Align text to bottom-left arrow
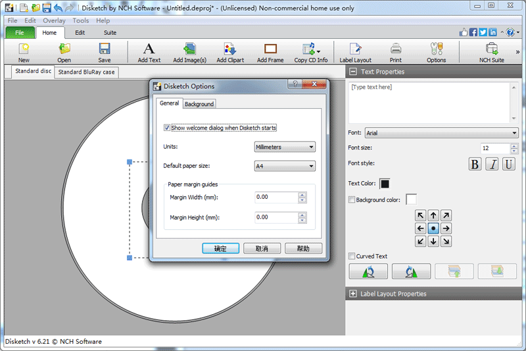Image resolution: width=526 pixels, height=351 pixels. pos(420,241)
